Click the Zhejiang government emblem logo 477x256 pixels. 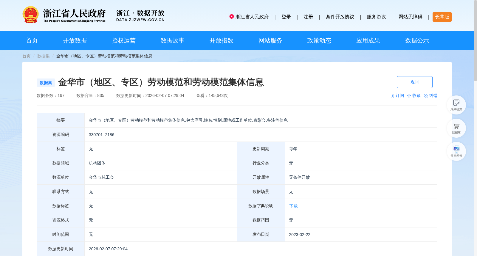[30, 15]
